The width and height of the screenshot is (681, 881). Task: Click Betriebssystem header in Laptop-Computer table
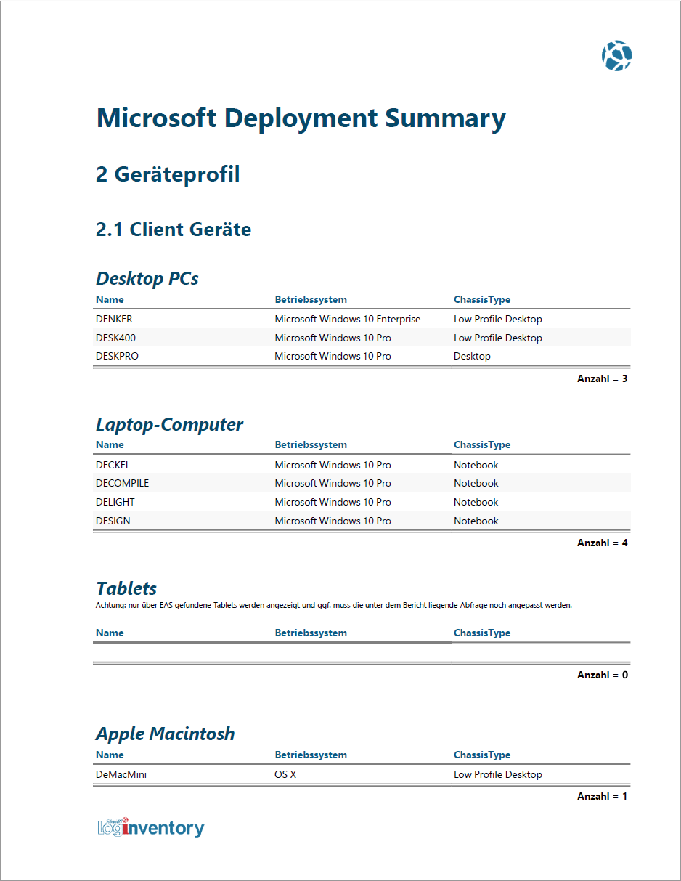[x=311, y=444]
